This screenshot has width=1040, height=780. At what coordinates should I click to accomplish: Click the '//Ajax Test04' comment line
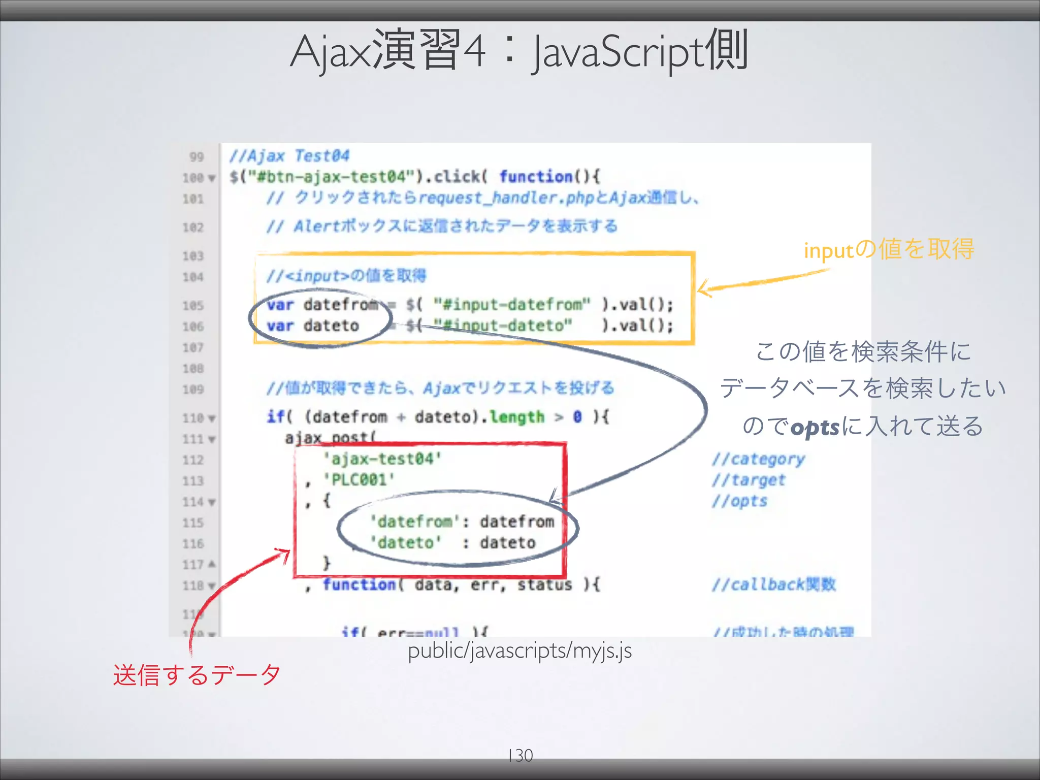click(x=289, y=155)
